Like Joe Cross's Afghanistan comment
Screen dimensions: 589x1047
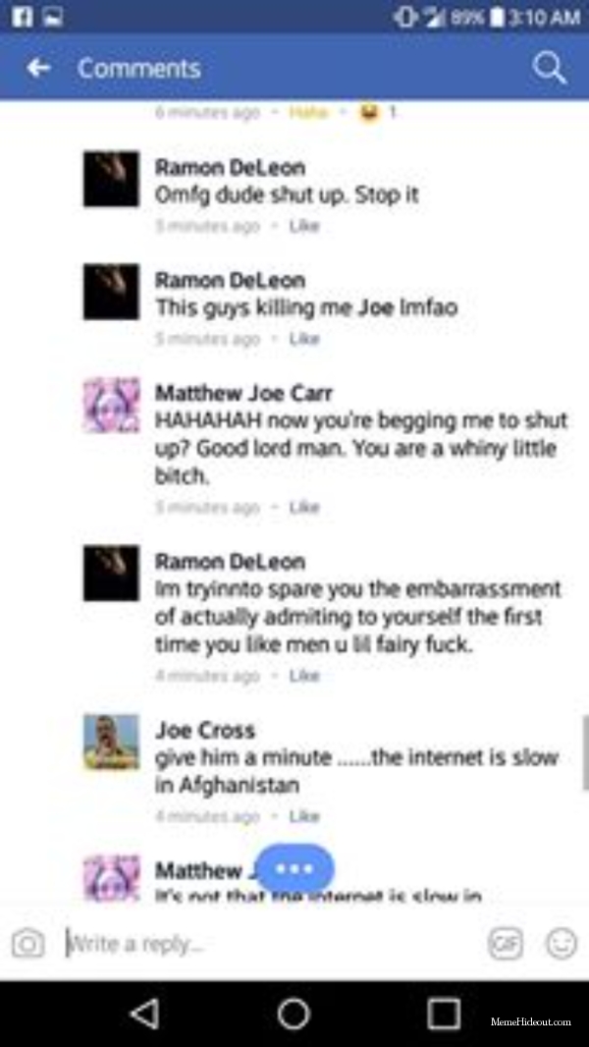[x=304, y=816]
